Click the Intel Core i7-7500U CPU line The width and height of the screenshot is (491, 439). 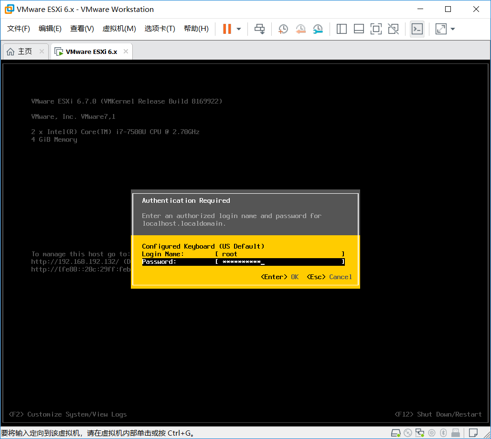pos(115,132)
